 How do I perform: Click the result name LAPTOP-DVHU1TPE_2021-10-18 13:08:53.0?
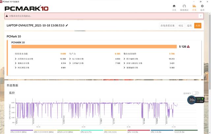pos(36,25)
